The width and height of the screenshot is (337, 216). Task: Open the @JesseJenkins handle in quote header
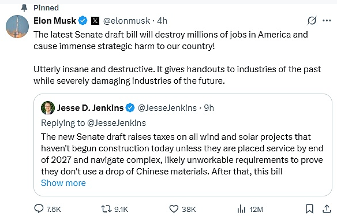pyautogui.click(x=167, y=108)
